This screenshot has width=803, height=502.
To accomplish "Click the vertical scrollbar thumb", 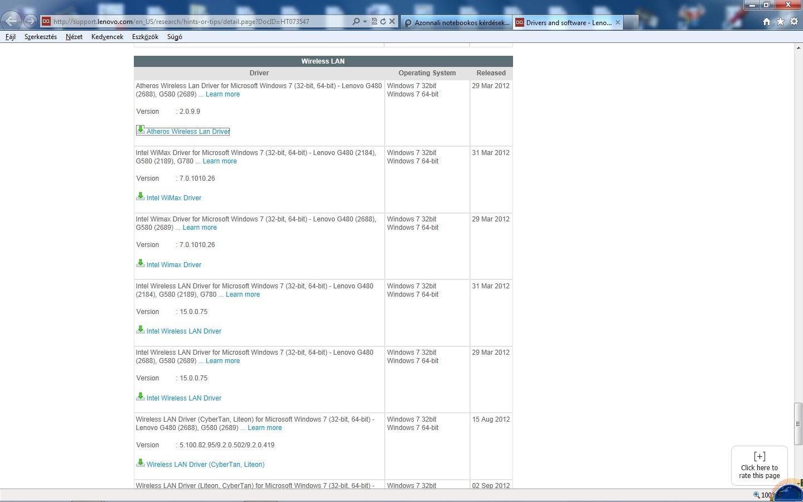I will point(798,424).
